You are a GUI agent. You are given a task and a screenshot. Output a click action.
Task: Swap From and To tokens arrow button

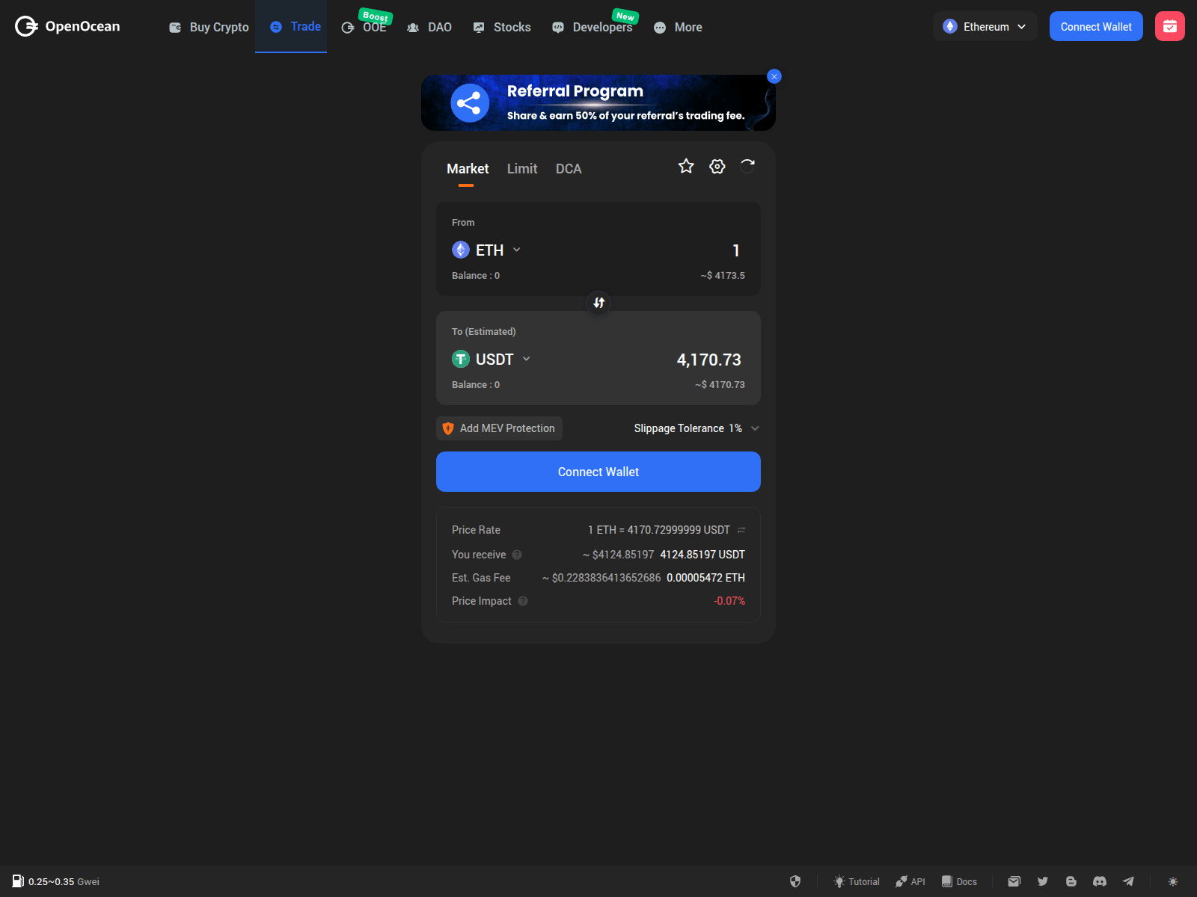(x=598, y=303)
